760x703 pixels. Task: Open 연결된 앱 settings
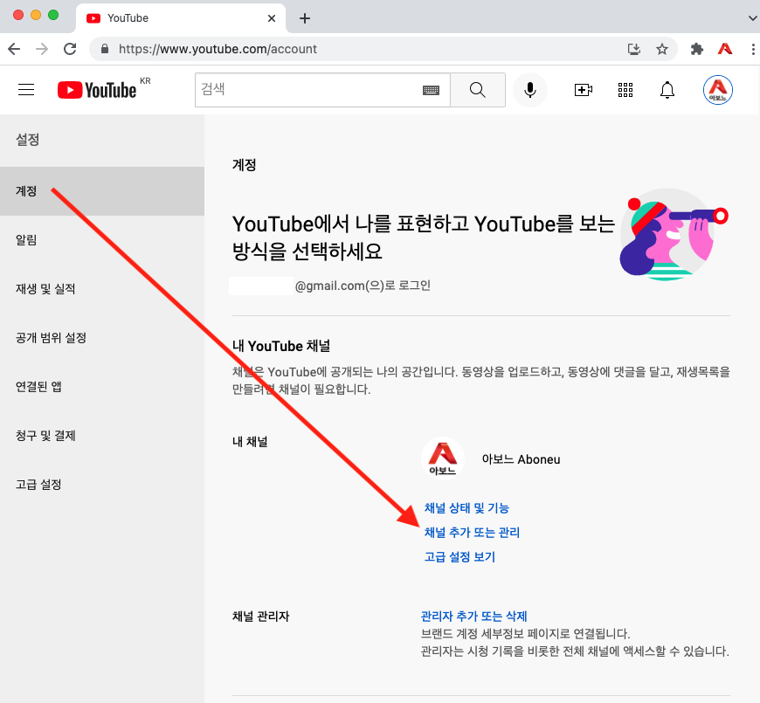click(x=102, y=387)
